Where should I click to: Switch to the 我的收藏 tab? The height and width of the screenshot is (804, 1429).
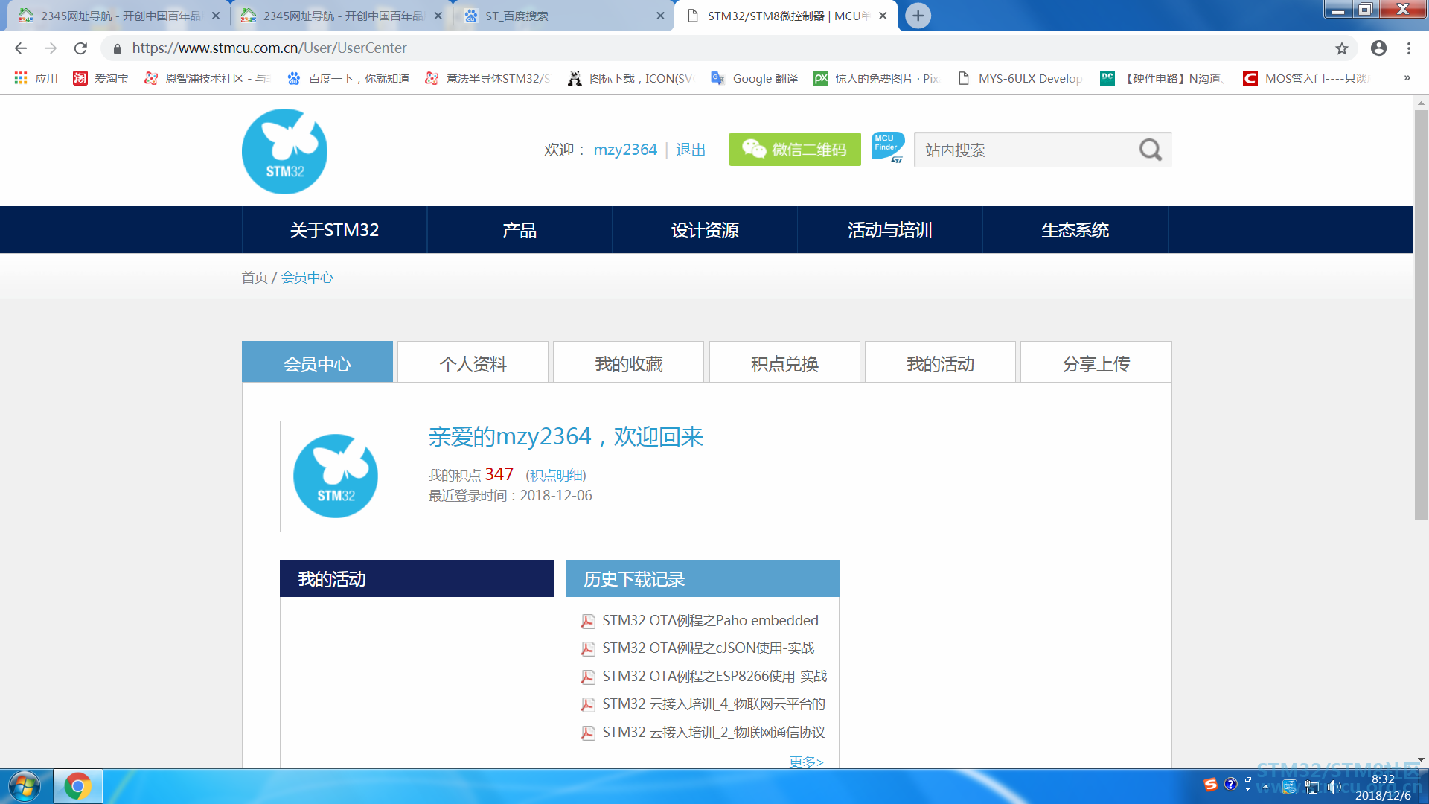(x=629, y=363)
